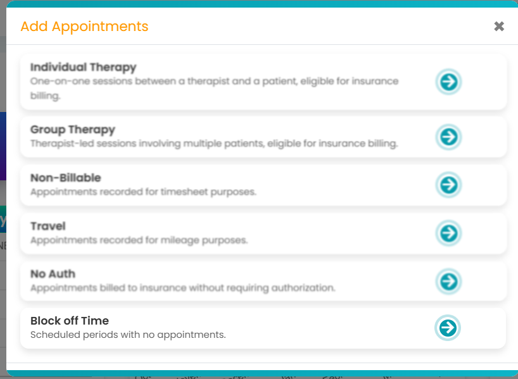Click the mileage purposes description text

(x=139, y=240)
